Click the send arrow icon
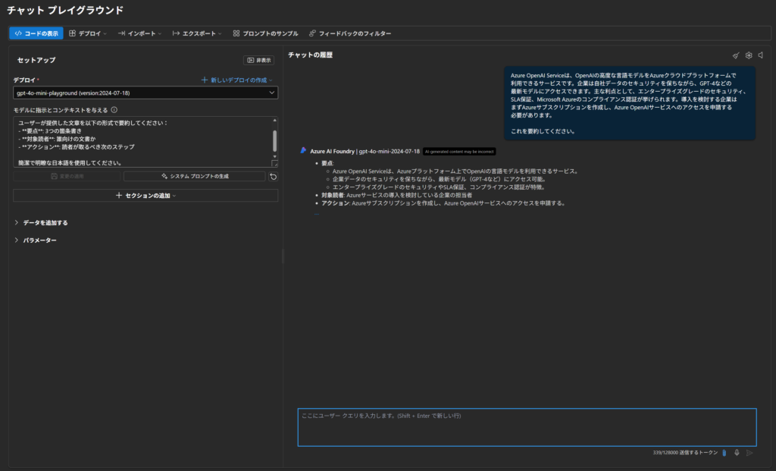The height and width of the screenshot is (471, 776). [x=749, y=453]
